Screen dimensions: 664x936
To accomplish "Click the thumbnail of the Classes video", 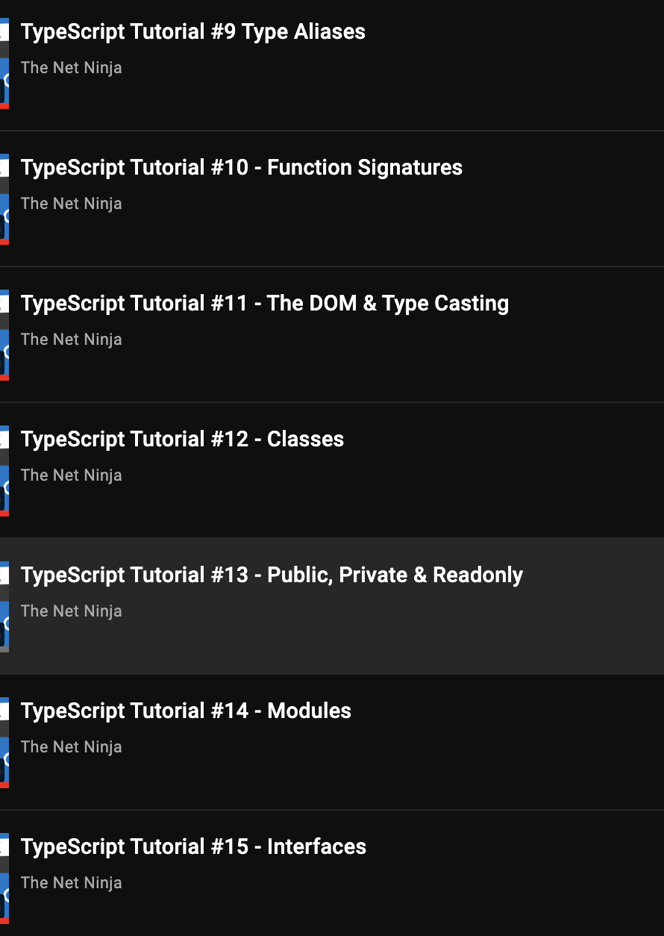I will click(x=4, y=467).
